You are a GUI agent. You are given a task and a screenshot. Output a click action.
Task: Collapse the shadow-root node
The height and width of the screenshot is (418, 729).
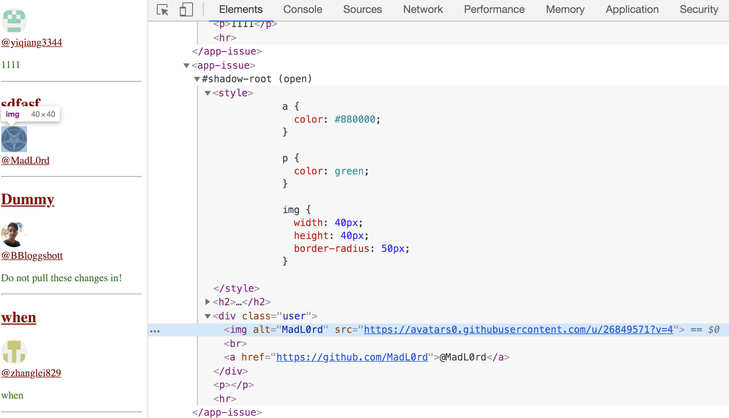197,79
